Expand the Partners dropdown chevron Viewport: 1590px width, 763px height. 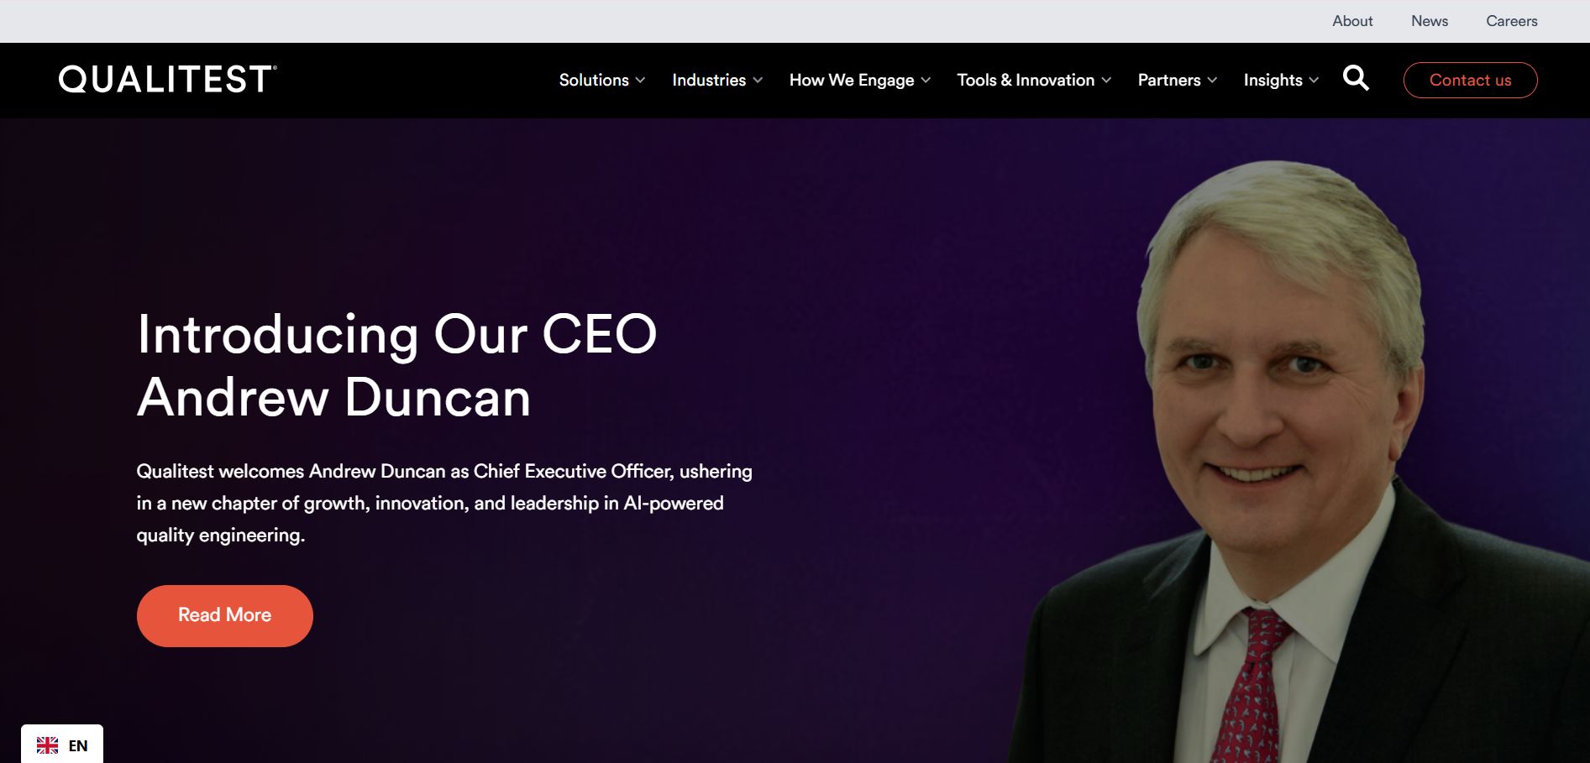tap(1212, 81)
